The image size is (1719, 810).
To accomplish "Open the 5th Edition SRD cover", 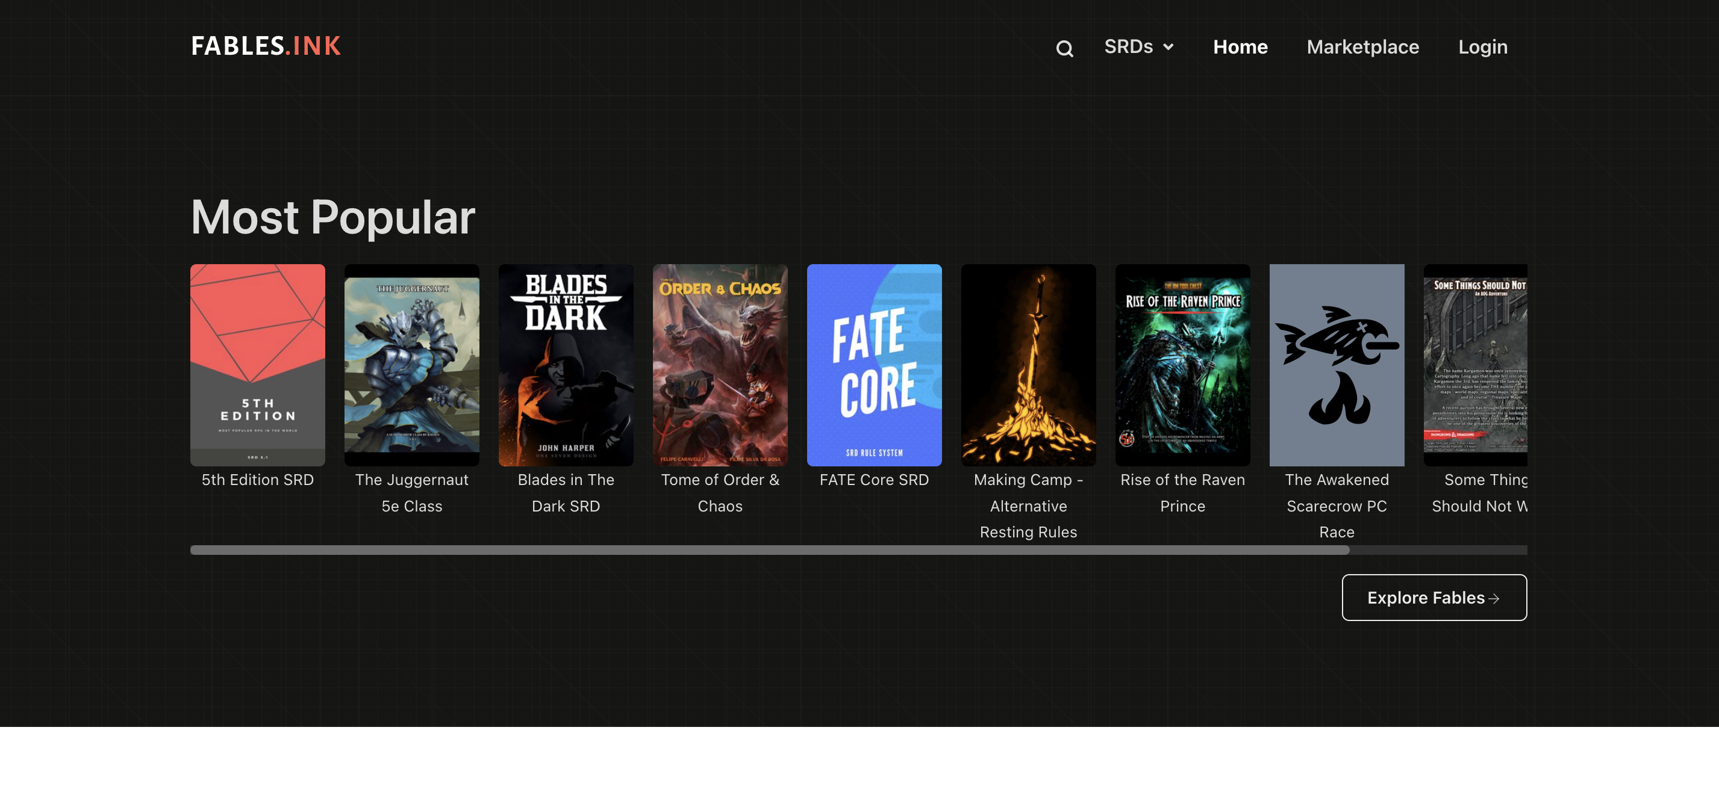I will (x=258, y=365).
